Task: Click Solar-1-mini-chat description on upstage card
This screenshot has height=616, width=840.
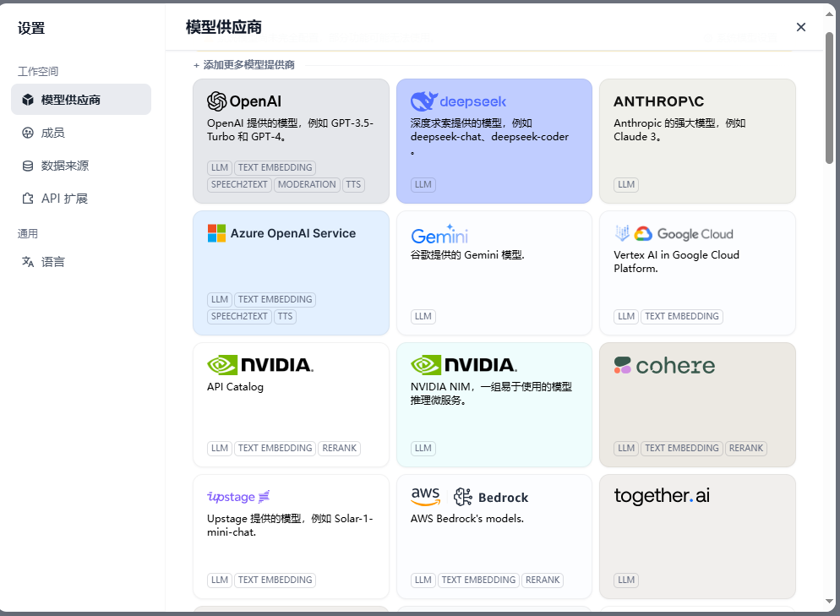Action: pos(291,526)
